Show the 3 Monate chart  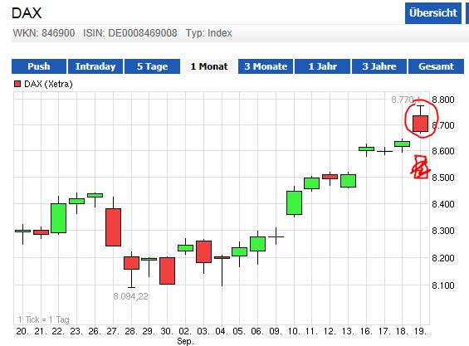(x=266, y=66)
